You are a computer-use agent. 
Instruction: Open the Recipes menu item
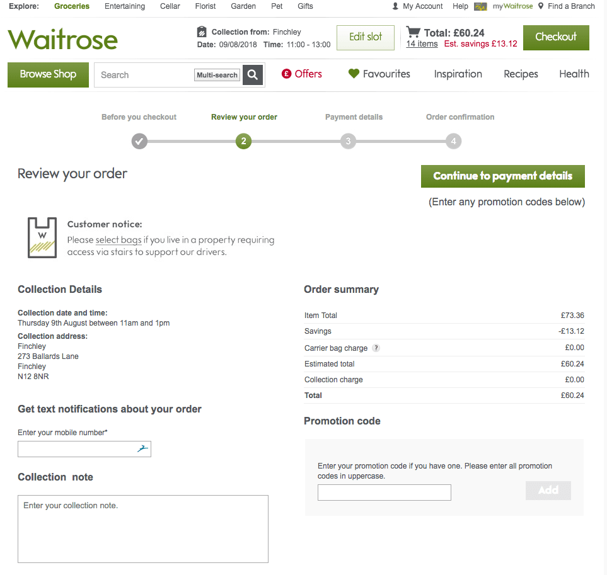(521, 74)
